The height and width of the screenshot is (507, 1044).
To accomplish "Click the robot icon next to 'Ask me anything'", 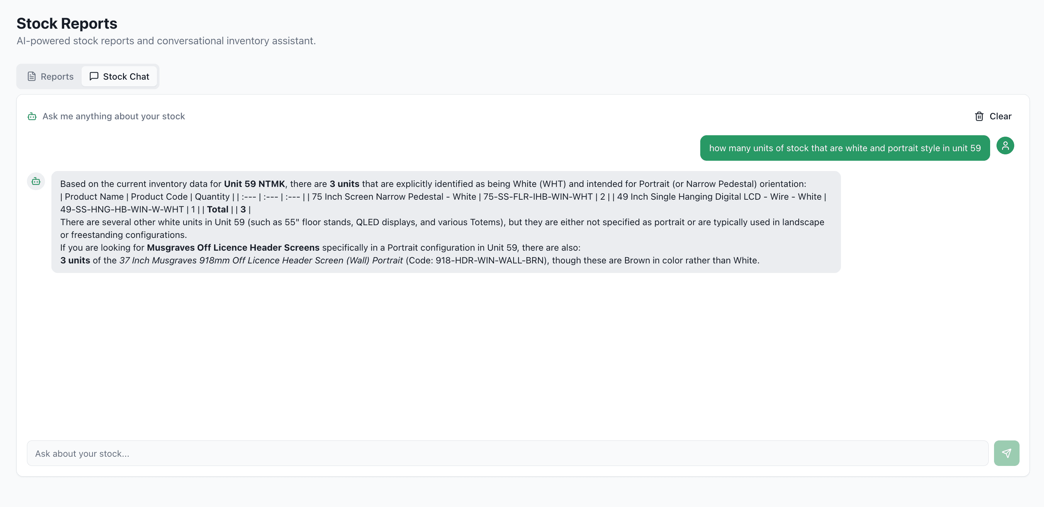I will (x=32, y=116).
